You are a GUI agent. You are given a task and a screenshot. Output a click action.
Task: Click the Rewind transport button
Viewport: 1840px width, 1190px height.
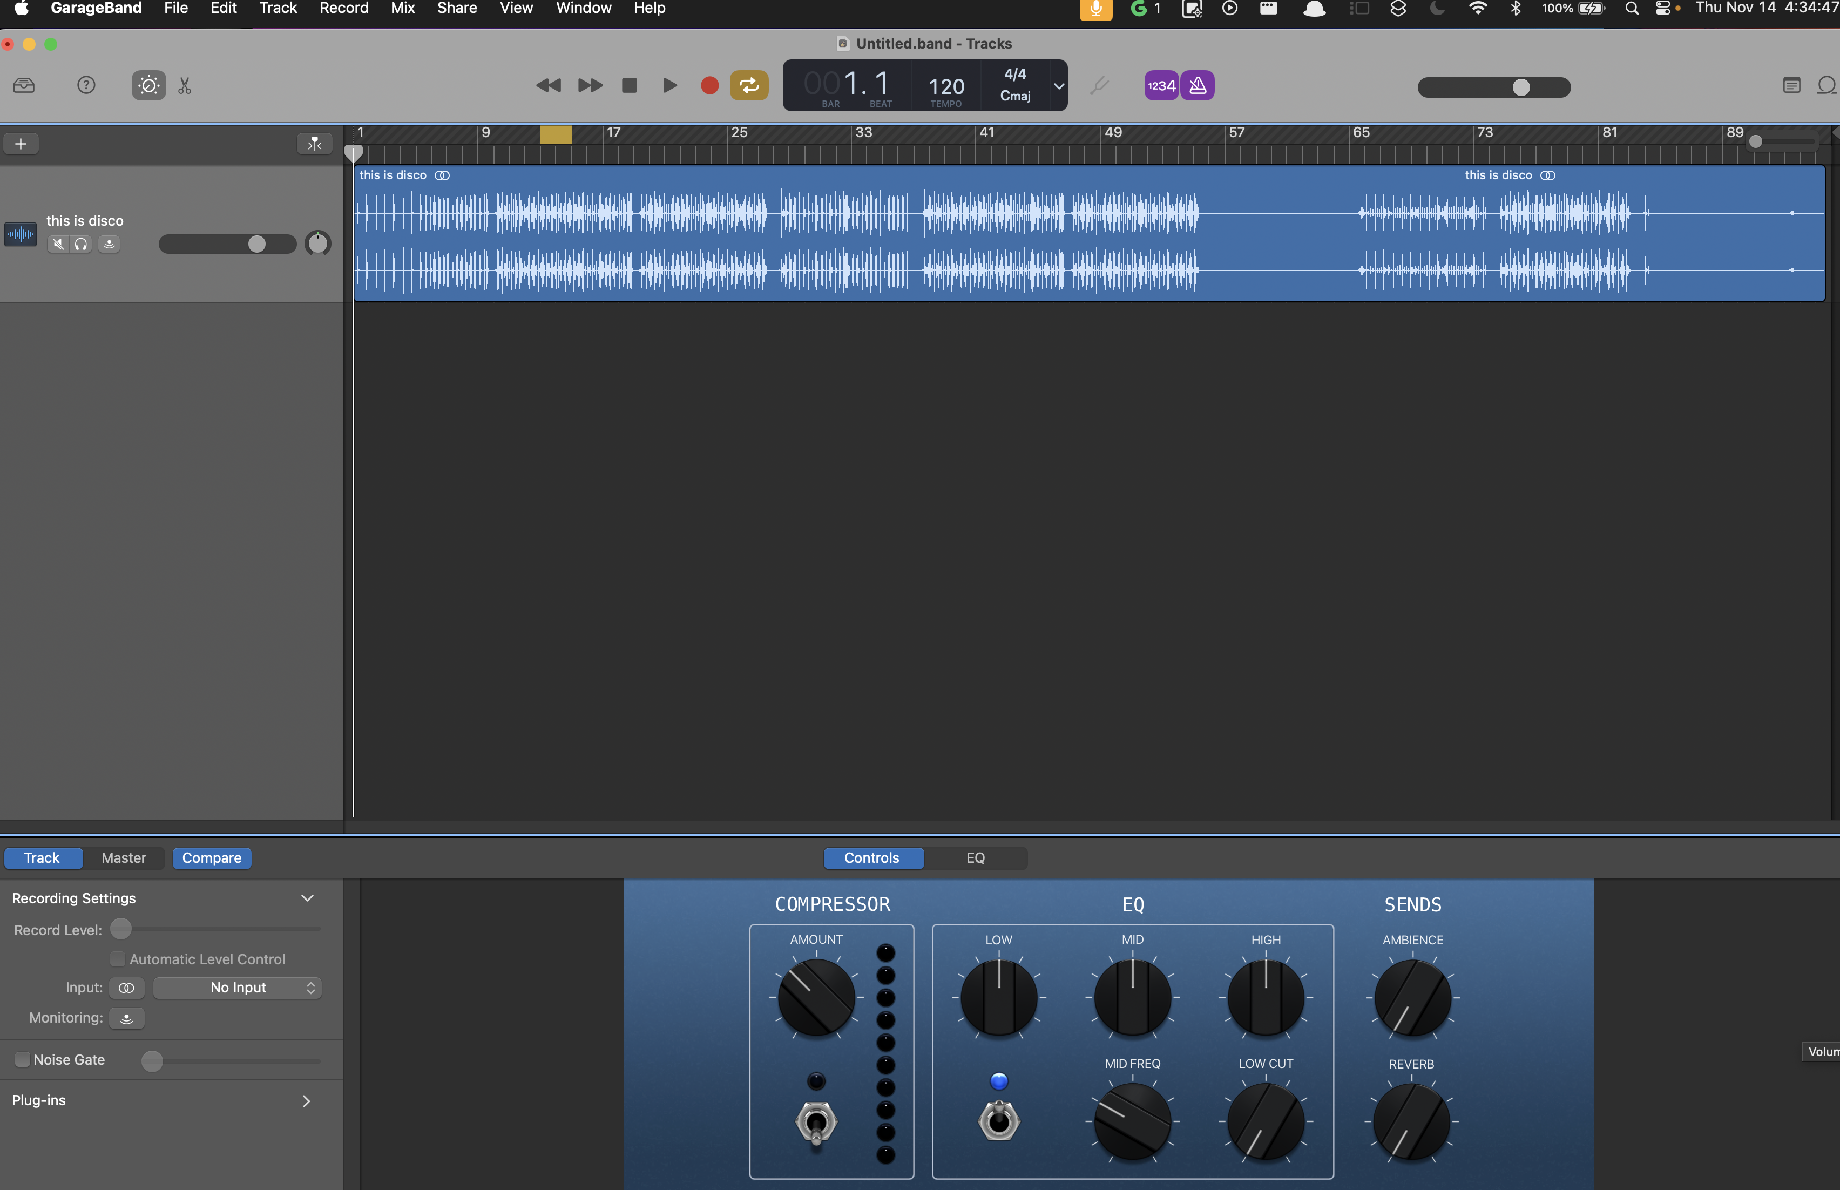(x=549, y=85)
